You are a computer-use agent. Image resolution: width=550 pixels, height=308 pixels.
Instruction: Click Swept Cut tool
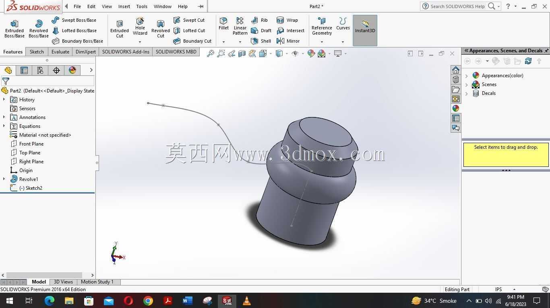pos(189,20)
